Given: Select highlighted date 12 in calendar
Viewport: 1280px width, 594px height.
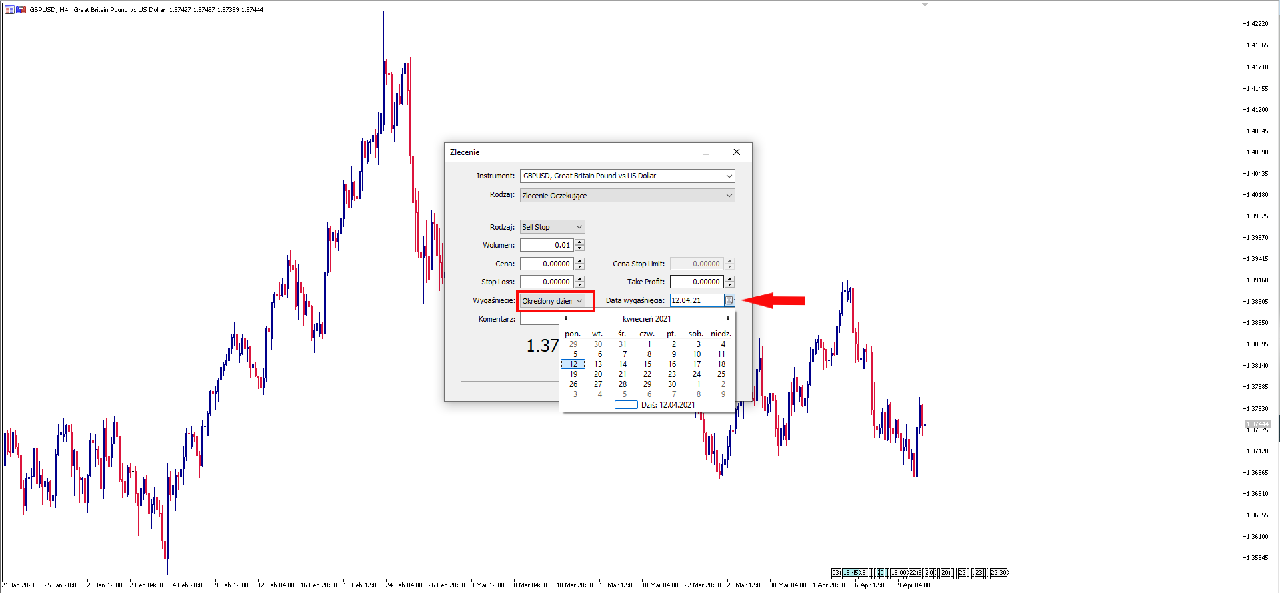Looking at the screenshot, I should coord(573,364).
